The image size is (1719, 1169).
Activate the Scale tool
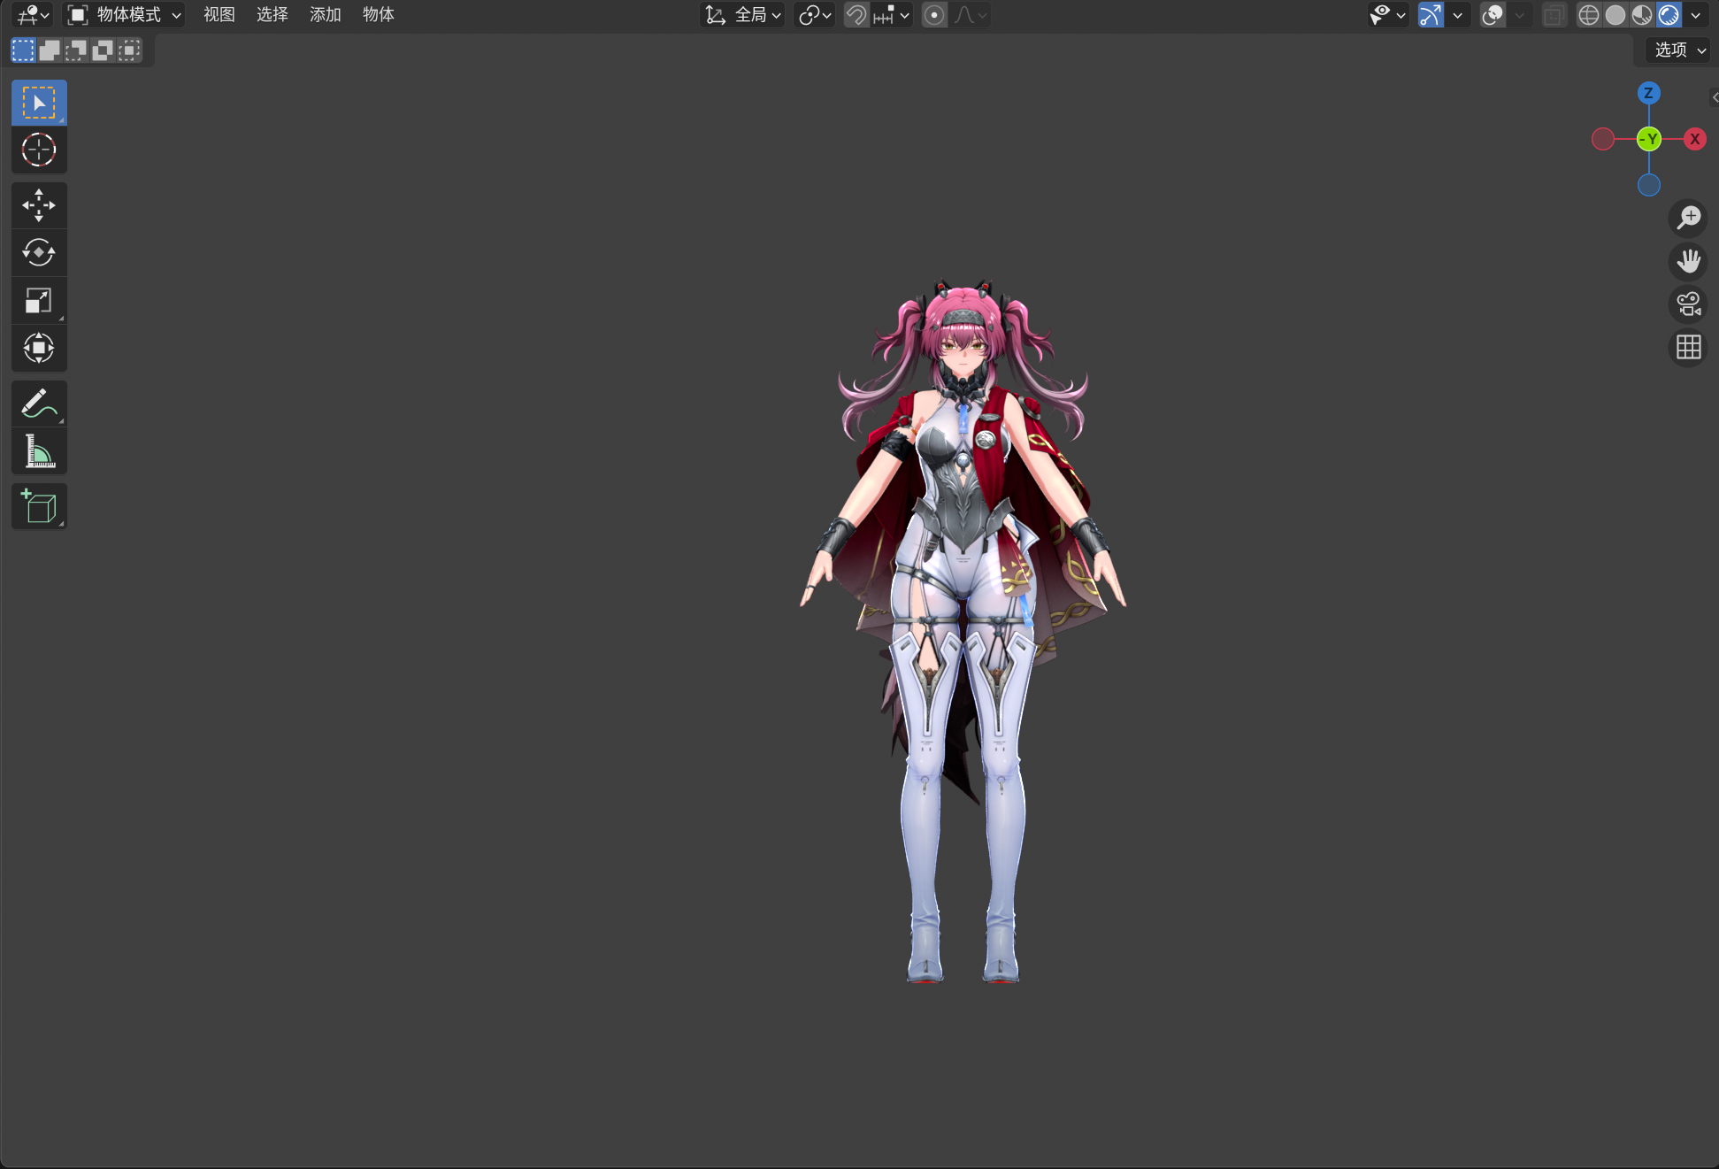click(39, 301)
